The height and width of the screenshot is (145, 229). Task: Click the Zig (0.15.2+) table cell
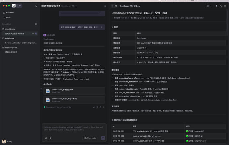tap(142, 48)
